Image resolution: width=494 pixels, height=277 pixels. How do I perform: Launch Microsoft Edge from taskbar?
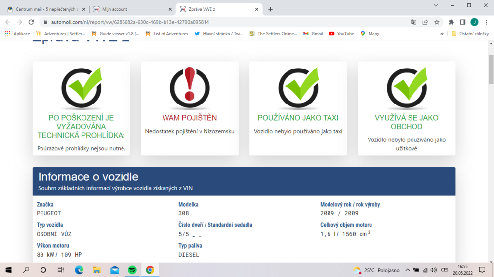click(79, 270)
